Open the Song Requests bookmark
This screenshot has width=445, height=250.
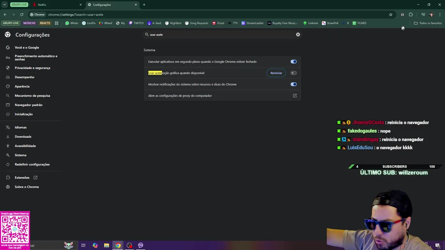196,23
